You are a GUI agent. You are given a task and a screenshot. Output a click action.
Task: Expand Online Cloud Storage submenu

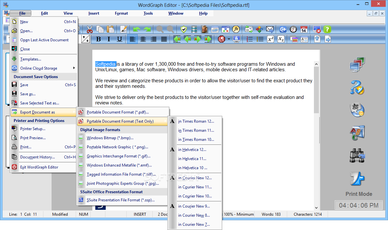click(44, 68)
